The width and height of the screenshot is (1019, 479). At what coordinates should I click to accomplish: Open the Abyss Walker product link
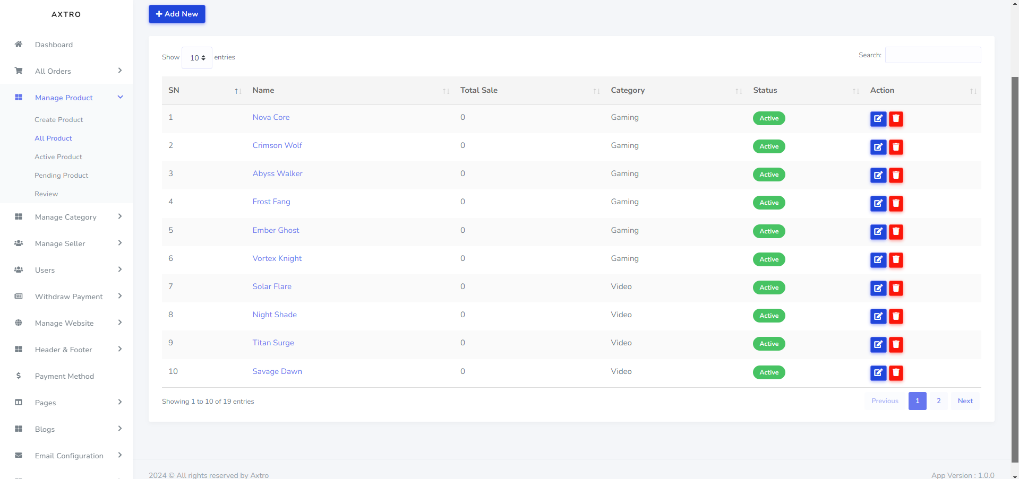tap(277, 173)
